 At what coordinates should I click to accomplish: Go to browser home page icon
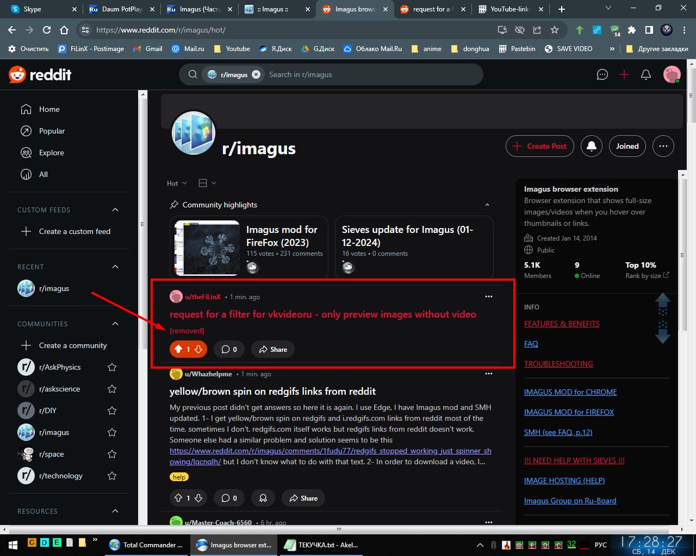pyautogui.click(x=64, y=30)
